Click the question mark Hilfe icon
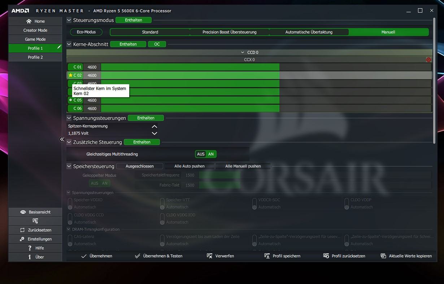The image size is (444, 284). 30,248
